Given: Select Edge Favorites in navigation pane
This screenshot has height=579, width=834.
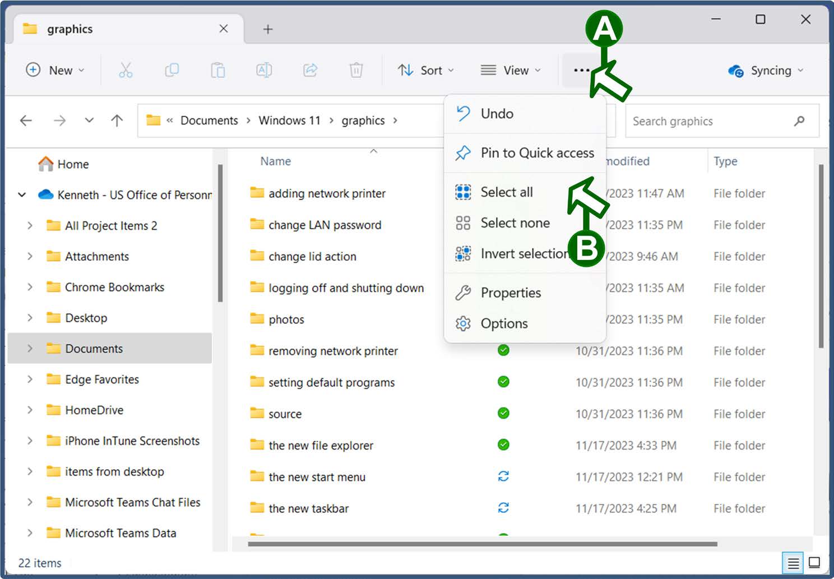Looking at the screenshot, I should [101, 379].
